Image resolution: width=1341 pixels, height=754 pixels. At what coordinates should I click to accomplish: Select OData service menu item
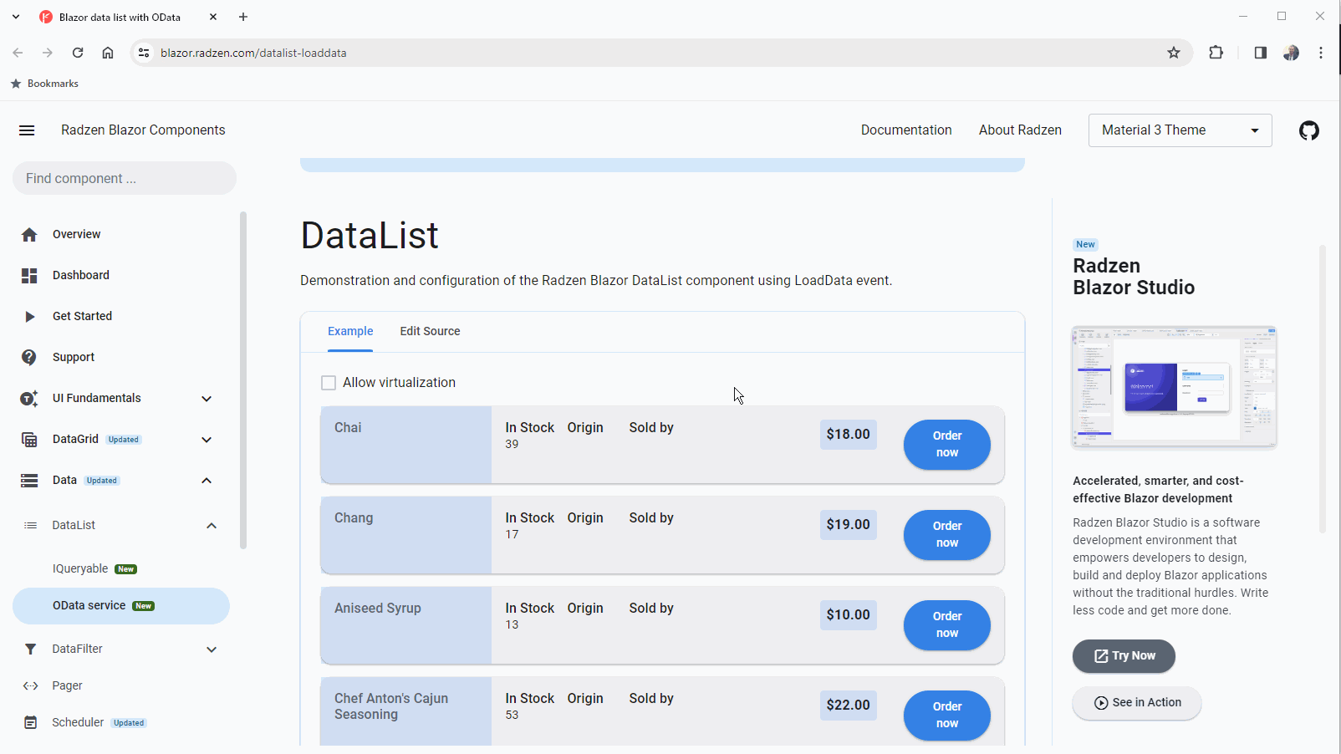[x=120, y=606]
